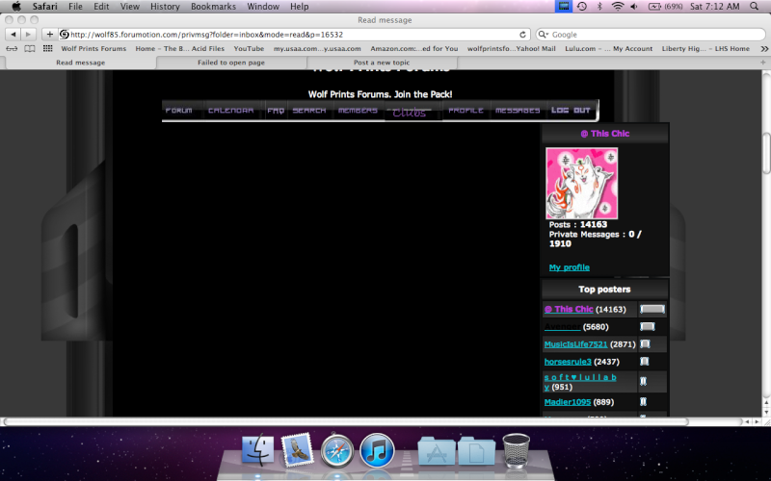
Task: Open Finder from the Dock
Action: tap(258, 449)
